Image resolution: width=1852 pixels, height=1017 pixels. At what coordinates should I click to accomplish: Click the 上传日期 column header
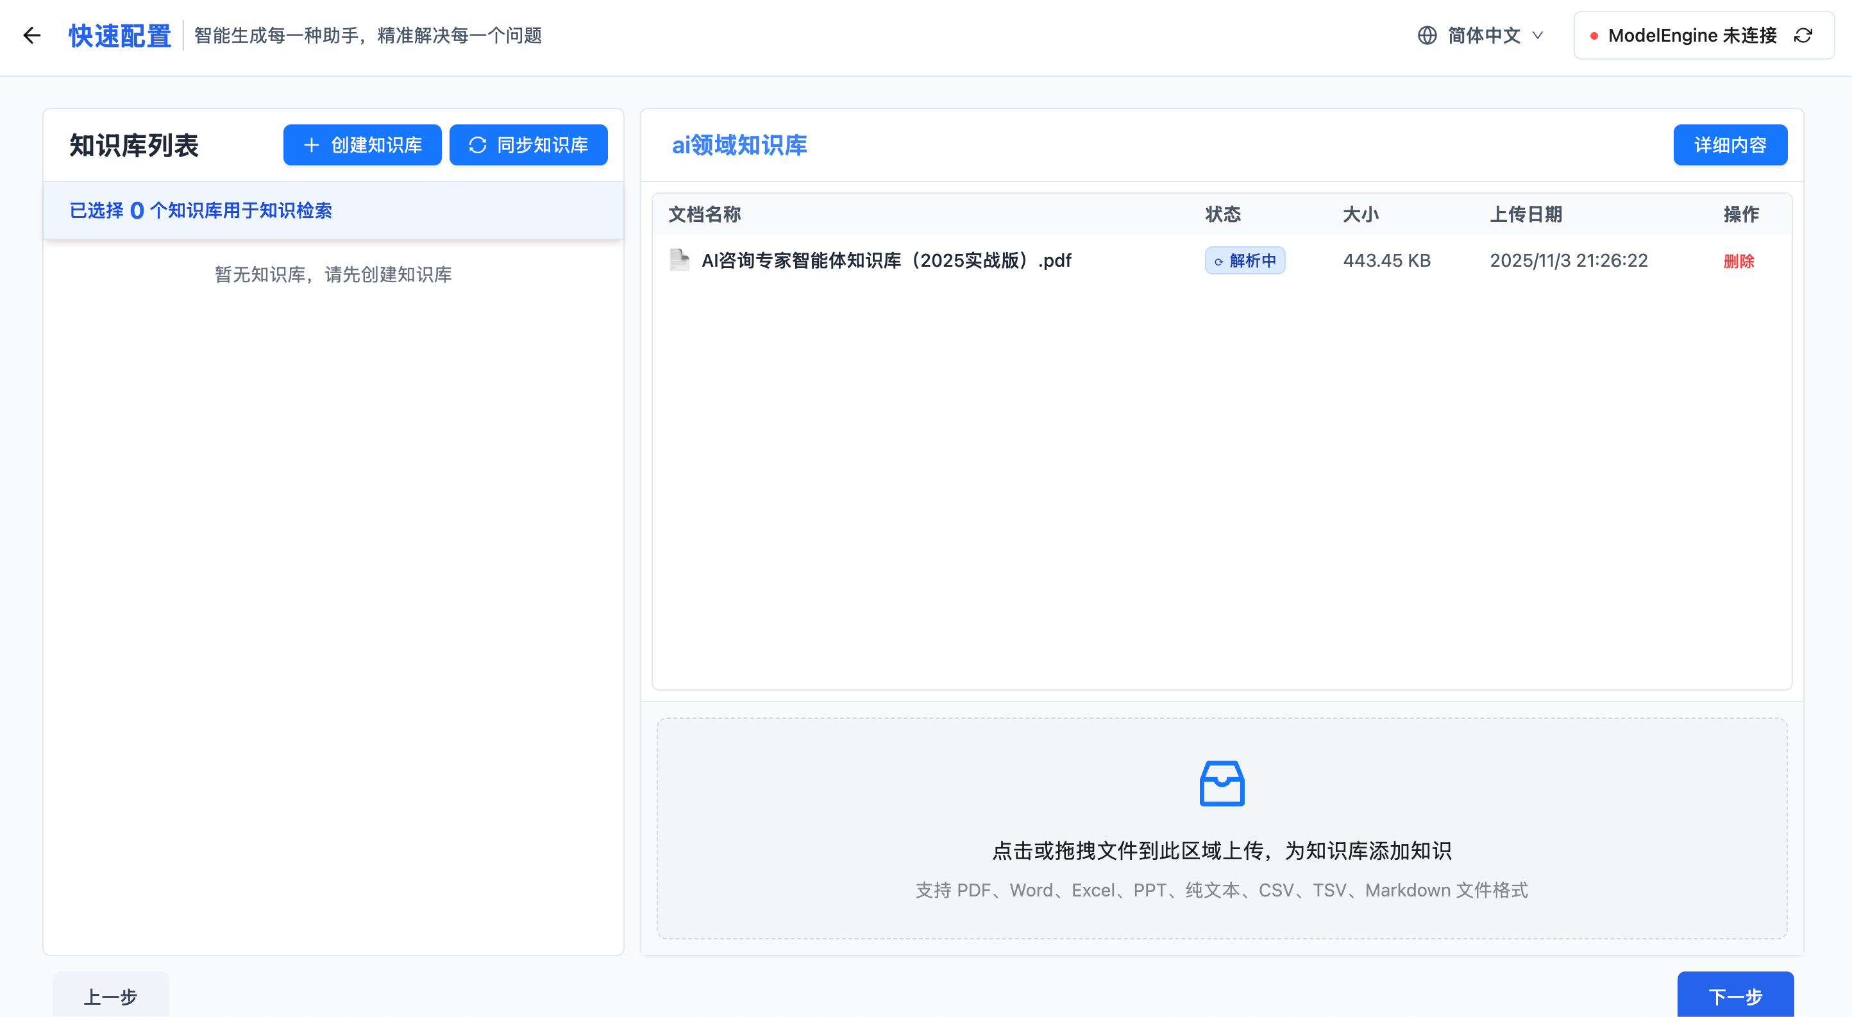[x=1526, y=214]
